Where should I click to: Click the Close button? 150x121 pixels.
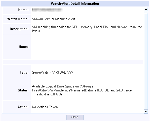(x=75, y=117)
